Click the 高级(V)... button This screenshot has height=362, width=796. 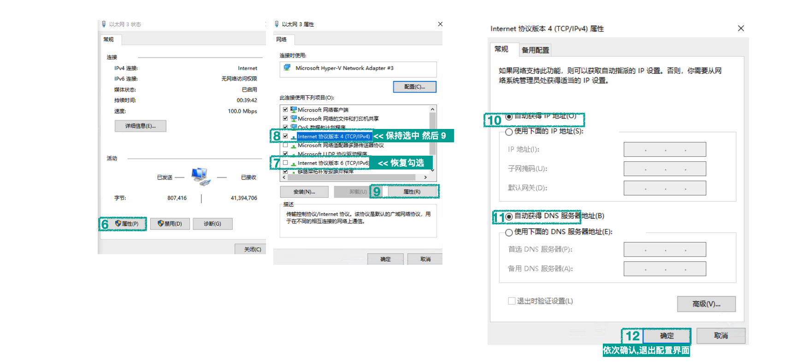click(706, 304)
